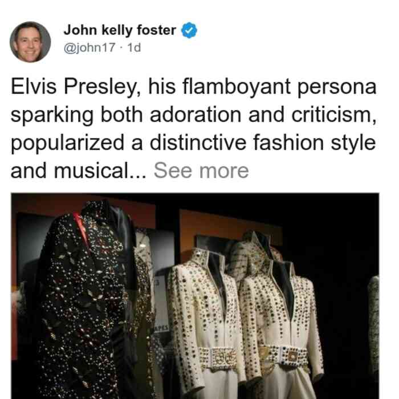
Task: Open the John kelly foster display name
Action: click(x=120, y=30)
